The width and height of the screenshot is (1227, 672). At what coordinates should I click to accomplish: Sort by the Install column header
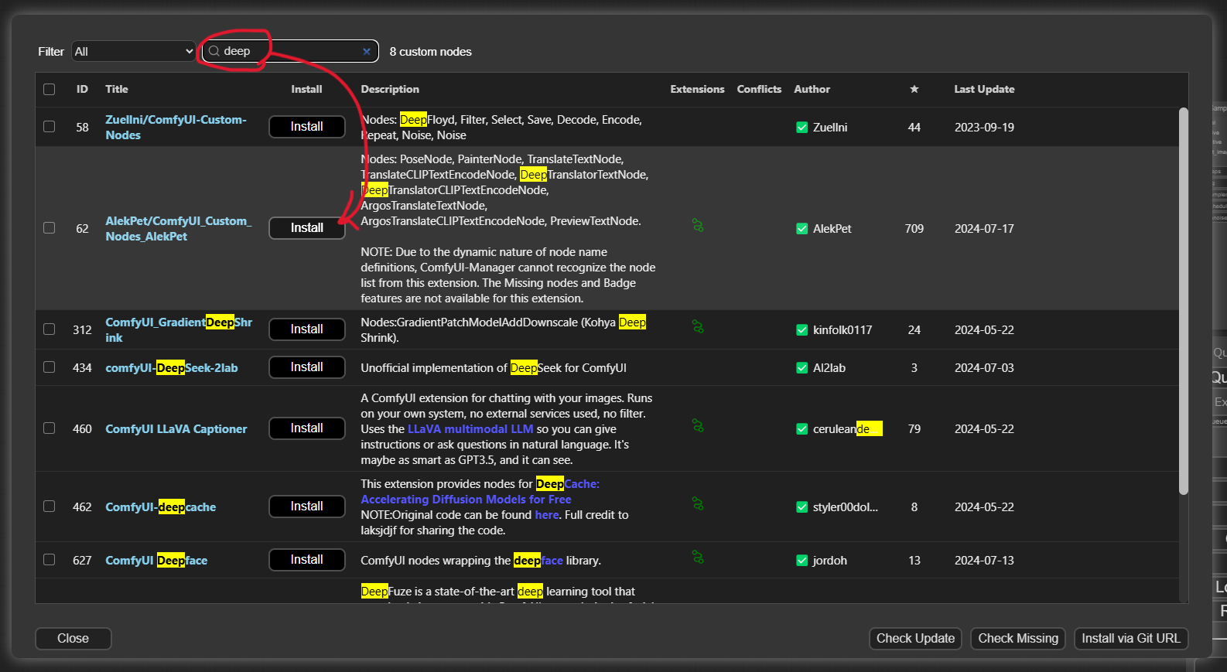306,89
